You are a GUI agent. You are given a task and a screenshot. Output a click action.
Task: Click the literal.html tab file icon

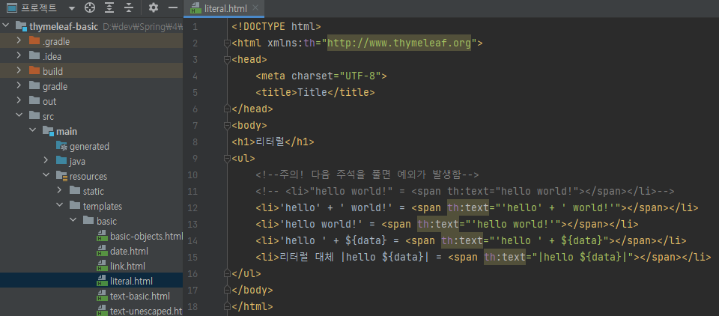click(x=195, y=8)
